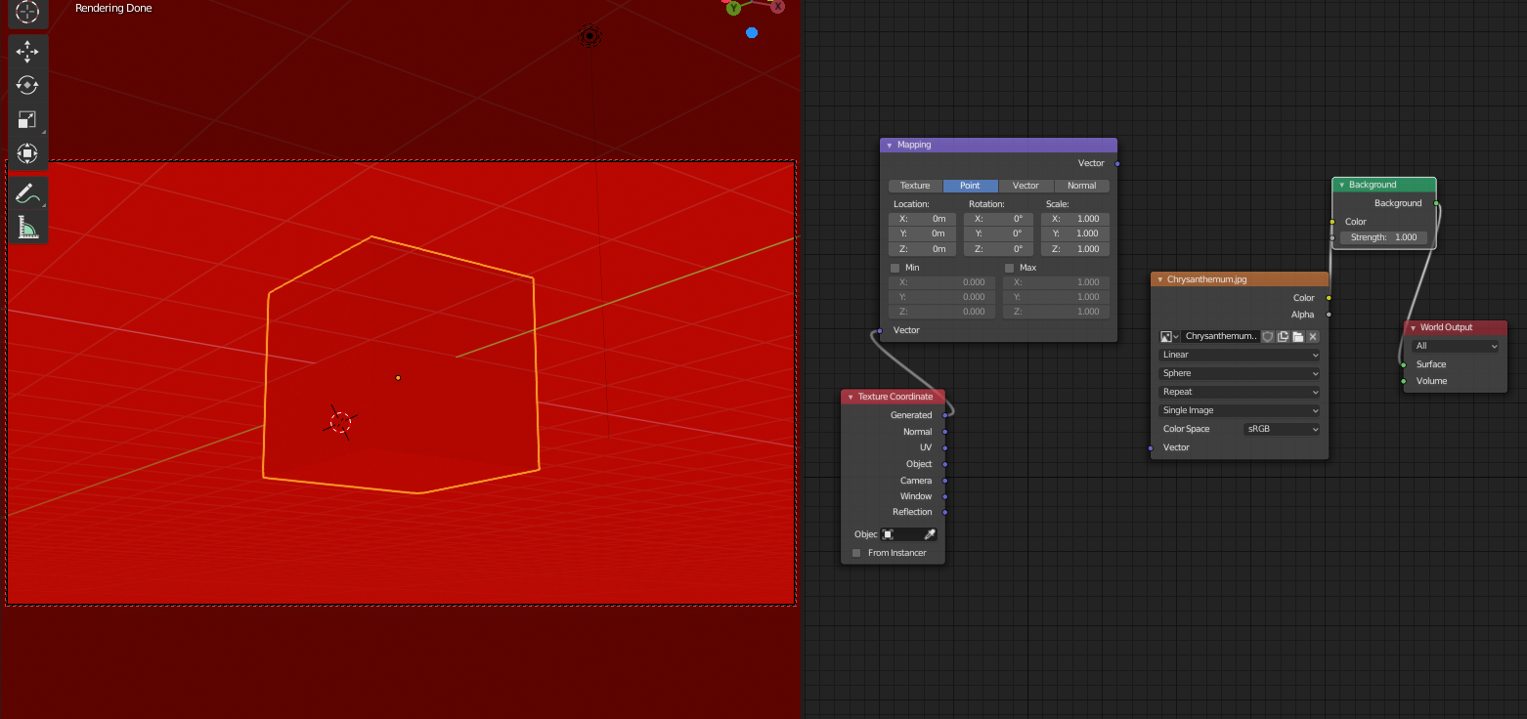Collapse the Mapping node
This screenshot has height=719, width=1527.
[x=890, y=145]
